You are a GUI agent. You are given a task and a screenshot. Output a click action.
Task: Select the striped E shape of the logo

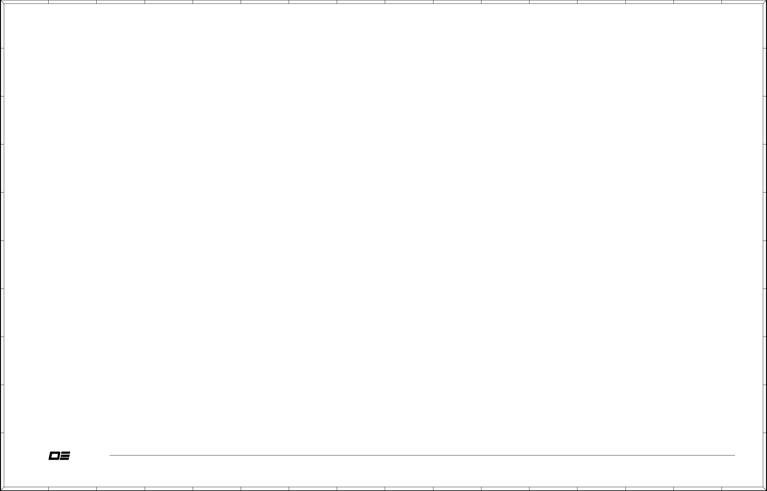65,456
